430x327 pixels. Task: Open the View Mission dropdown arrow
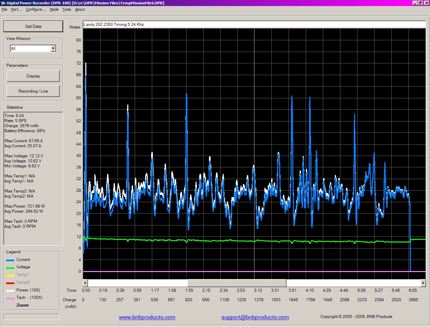click(53, 49)
